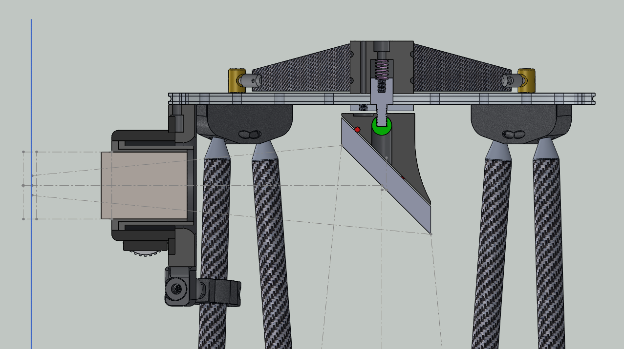The height and width of the screenshot is (349, 624).
Task: Select the right carbon fiber triangular plate
Action: [x=462, y=68]
